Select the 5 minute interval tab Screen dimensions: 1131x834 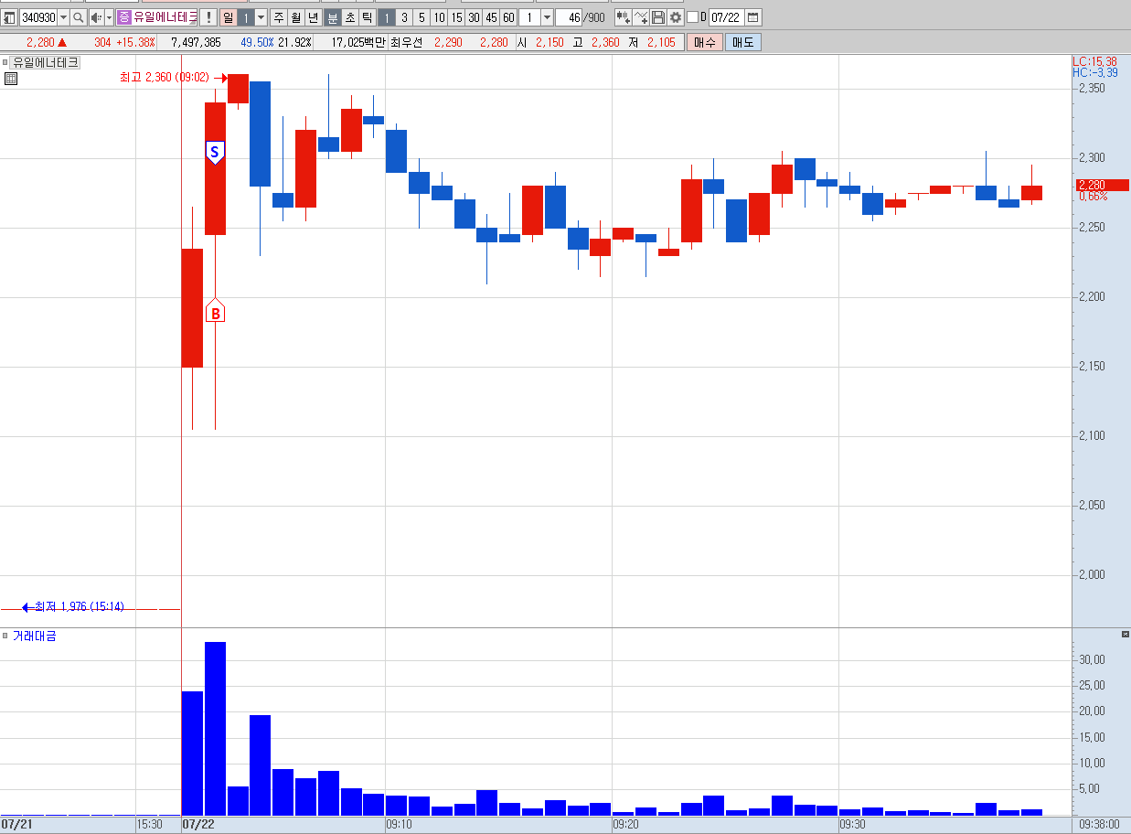(421, 17)
